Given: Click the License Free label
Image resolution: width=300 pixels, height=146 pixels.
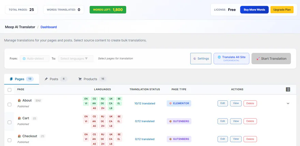Looking at the screenshot, I should tap(225, 10).
